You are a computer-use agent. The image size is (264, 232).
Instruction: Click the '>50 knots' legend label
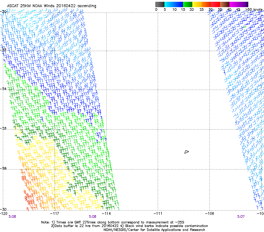coord(254,10)
